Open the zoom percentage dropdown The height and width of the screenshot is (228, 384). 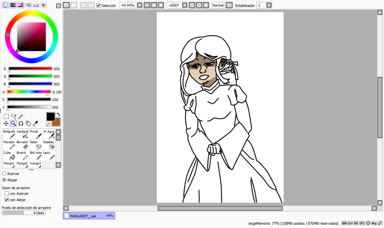point(140,5)
